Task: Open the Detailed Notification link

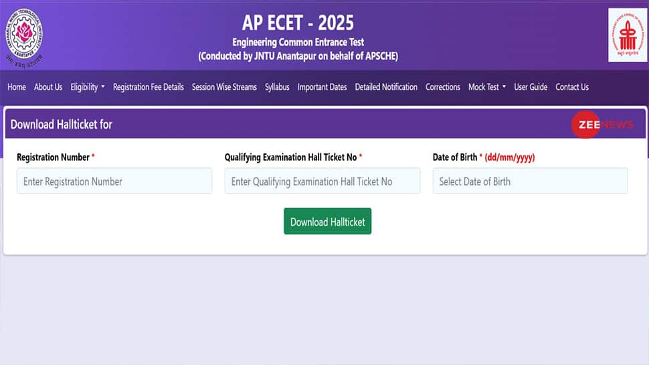Action: pos(386,87)
